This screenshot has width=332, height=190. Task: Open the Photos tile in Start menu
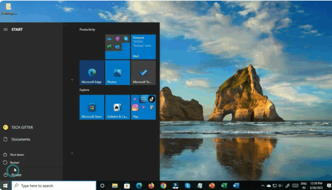[x=117, y=73]
